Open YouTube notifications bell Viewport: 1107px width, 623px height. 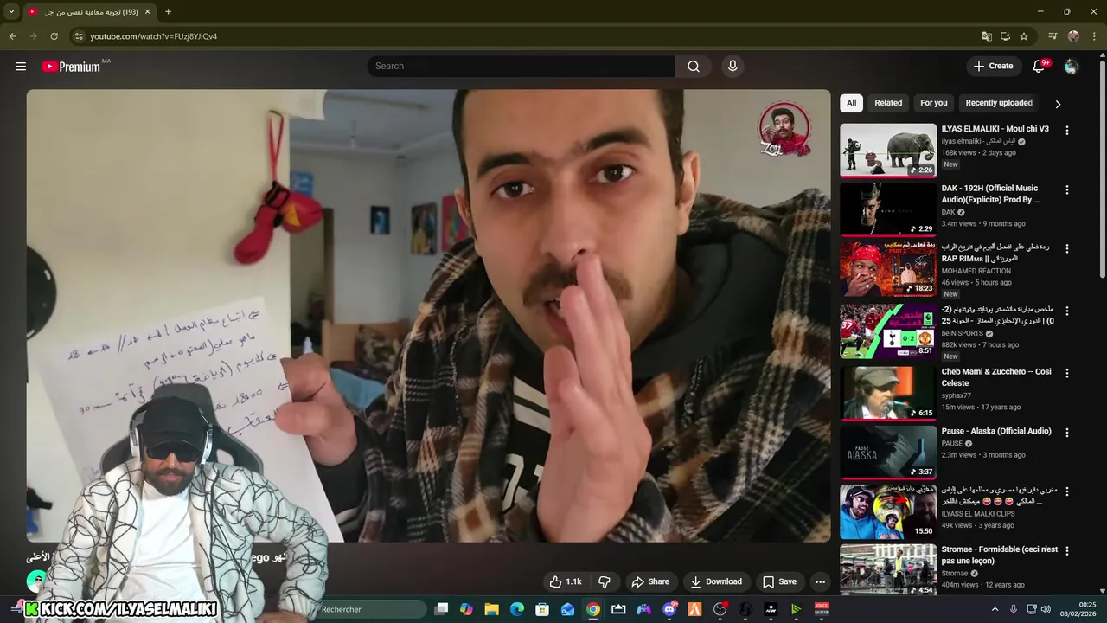click(x=1040, y=67)
